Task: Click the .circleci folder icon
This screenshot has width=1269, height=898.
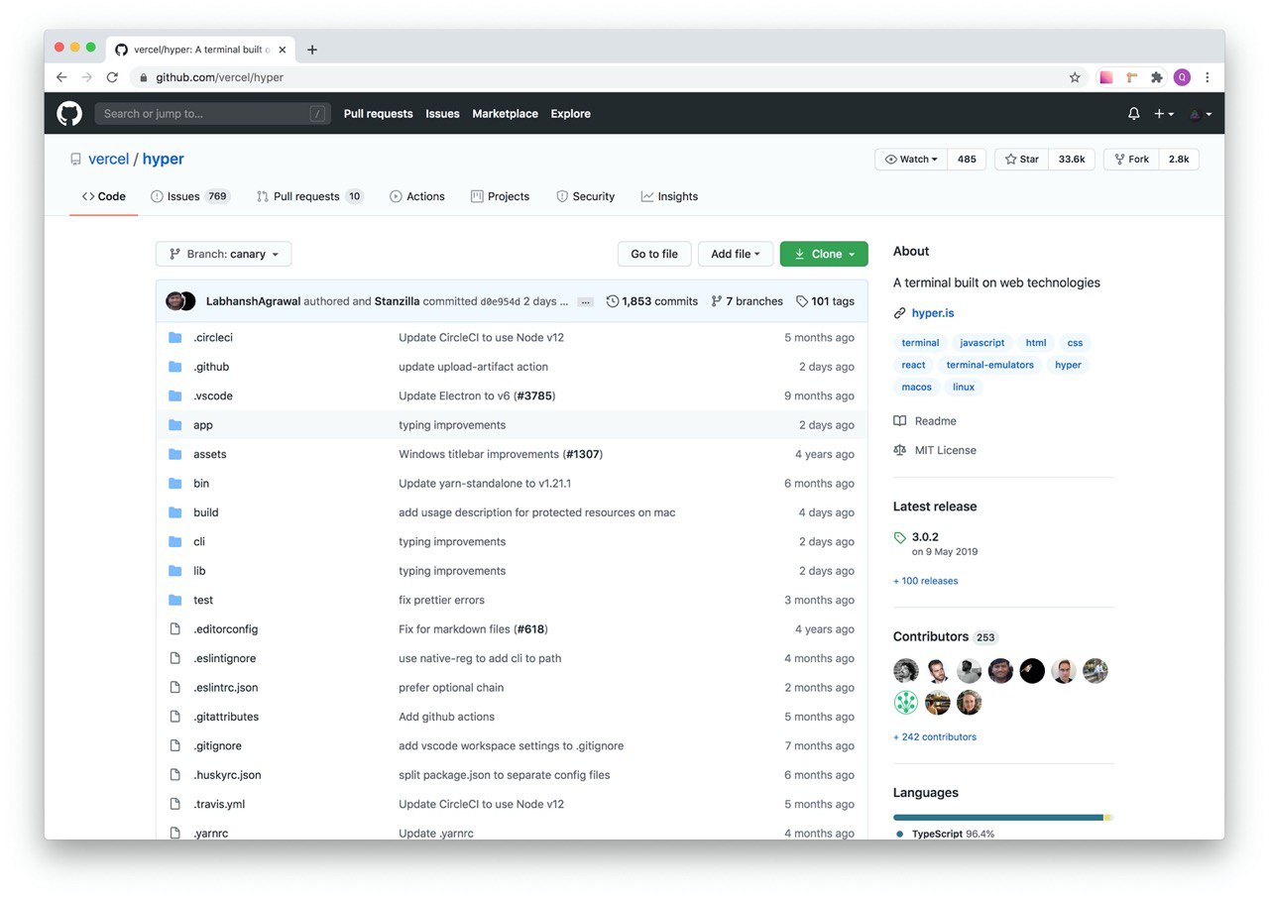Action: tap(175, 338)
